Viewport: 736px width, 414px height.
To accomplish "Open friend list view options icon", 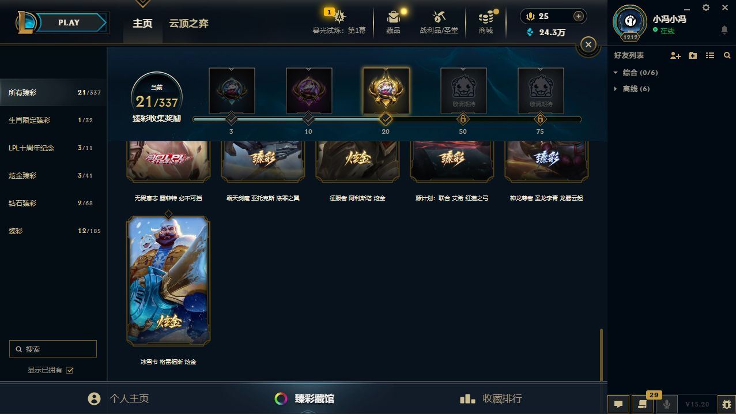I will click(710, 55).
